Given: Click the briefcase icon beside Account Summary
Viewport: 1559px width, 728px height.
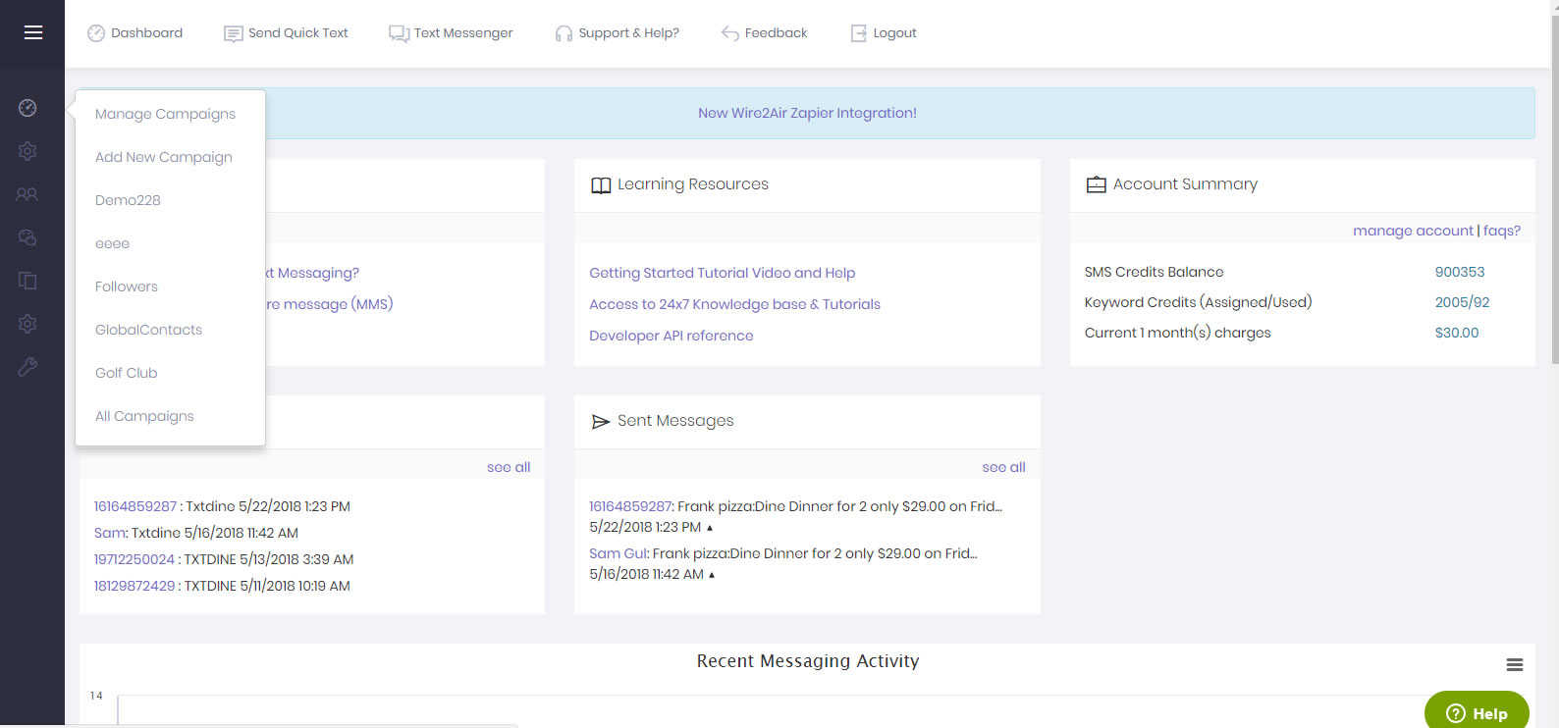Looking at the screenshot, I should (x=1096, y=184).
